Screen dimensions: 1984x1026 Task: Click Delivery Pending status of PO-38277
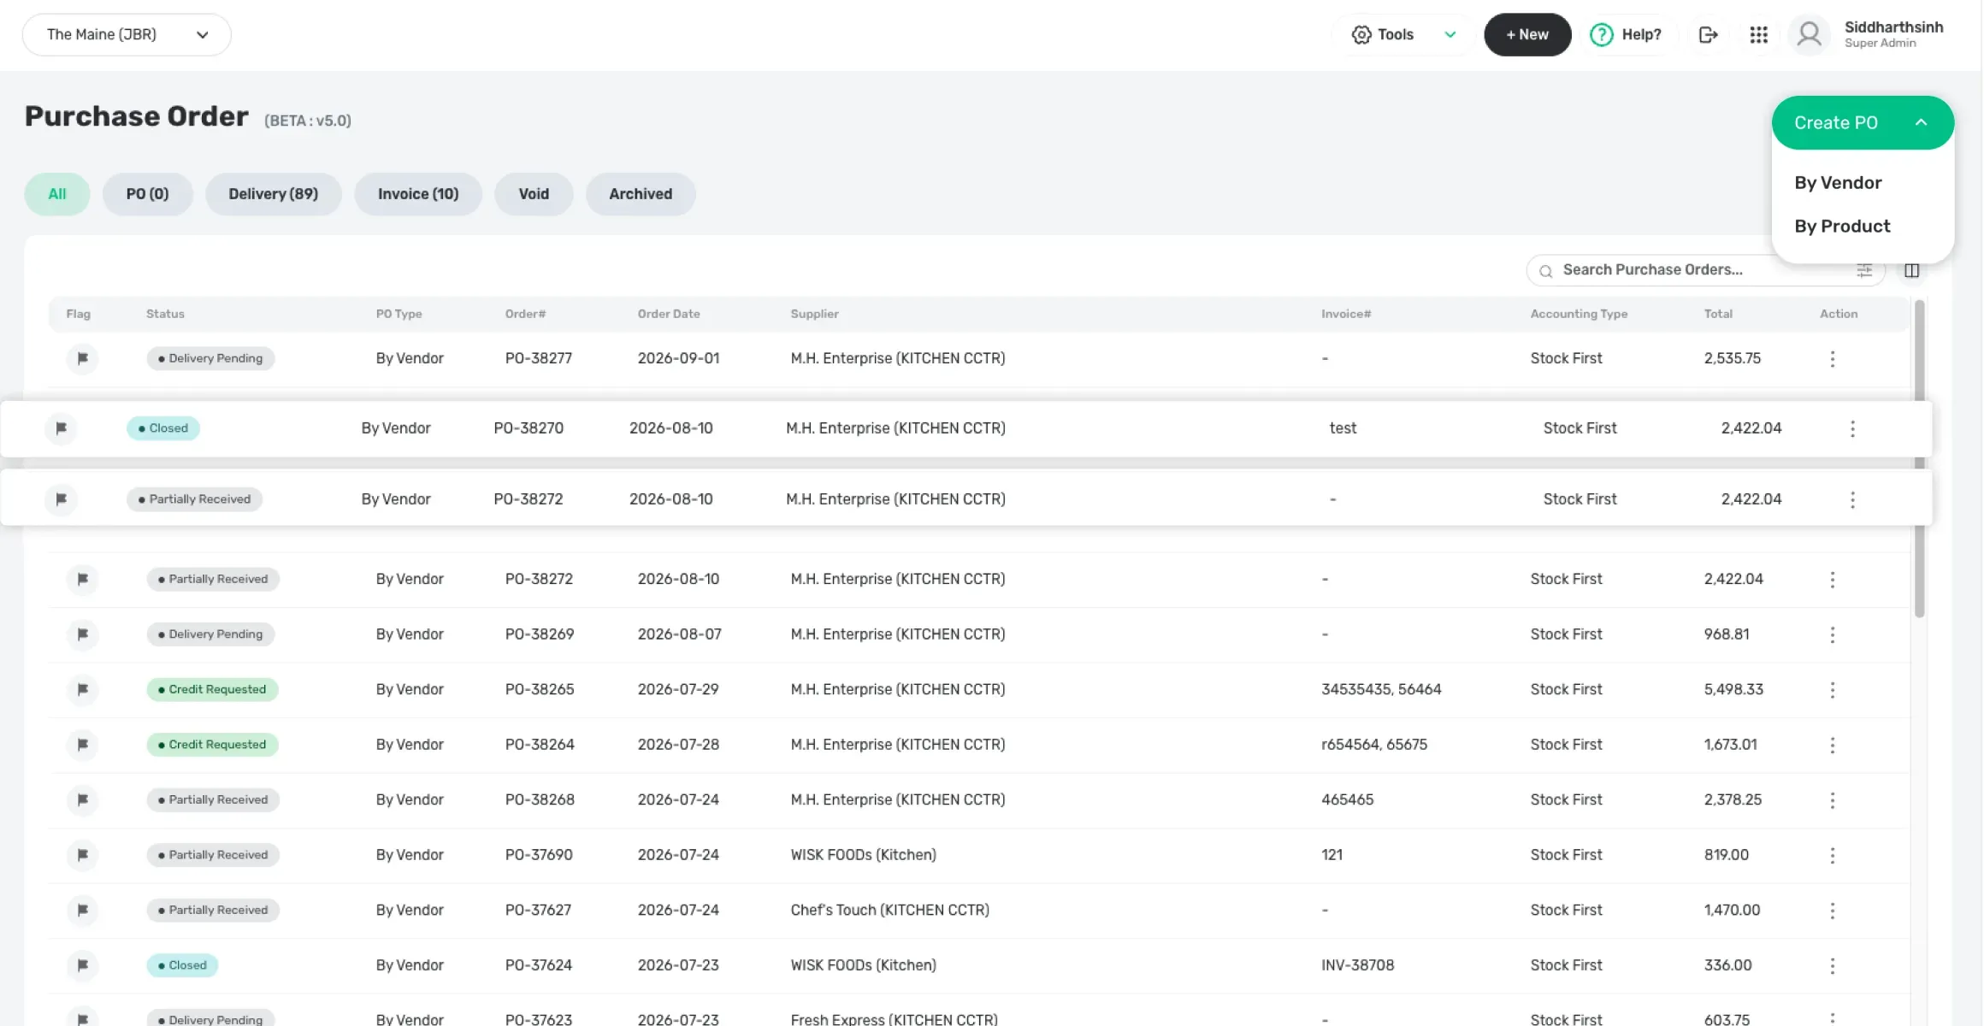click(x=210, y=358)
